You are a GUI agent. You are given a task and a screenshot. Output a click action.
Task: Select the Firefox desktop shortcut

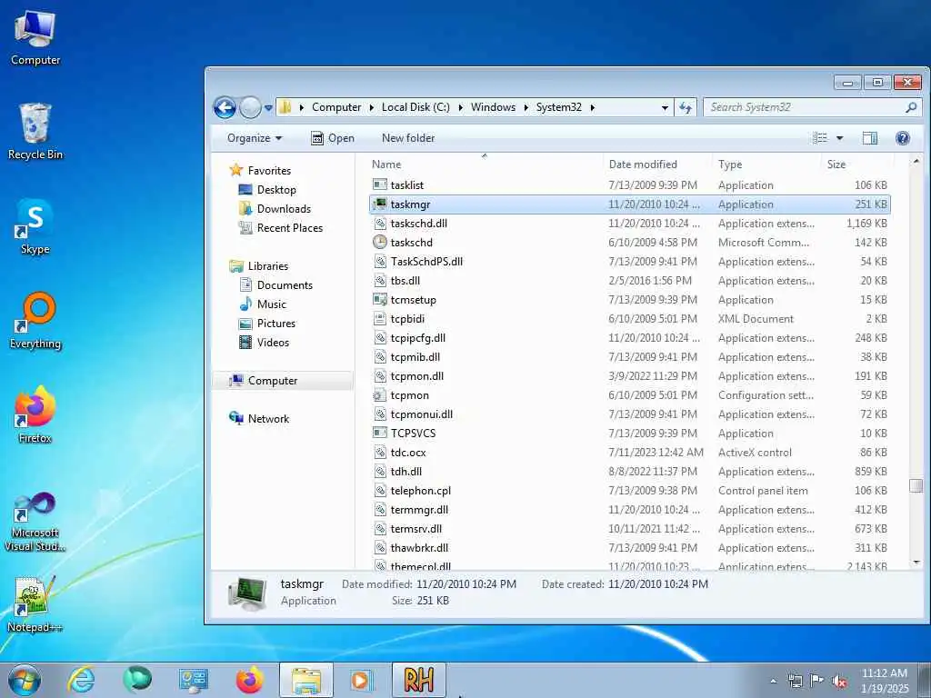35,414
